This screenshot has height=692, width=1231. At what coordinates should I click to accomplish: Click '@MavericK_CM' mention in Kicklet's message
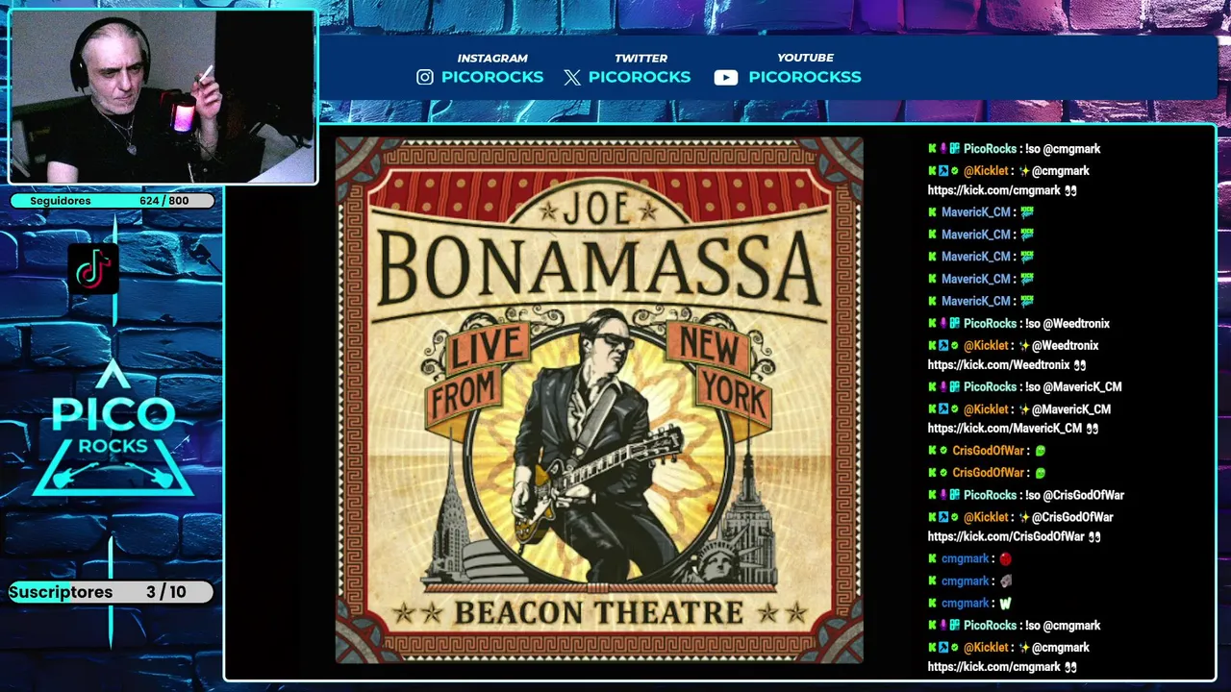point(1071,409)
